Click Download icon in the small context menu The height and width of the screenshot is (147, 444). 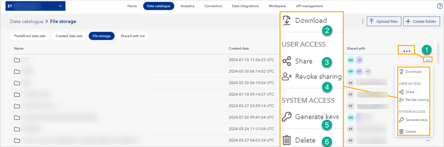[x=401, y=72]
